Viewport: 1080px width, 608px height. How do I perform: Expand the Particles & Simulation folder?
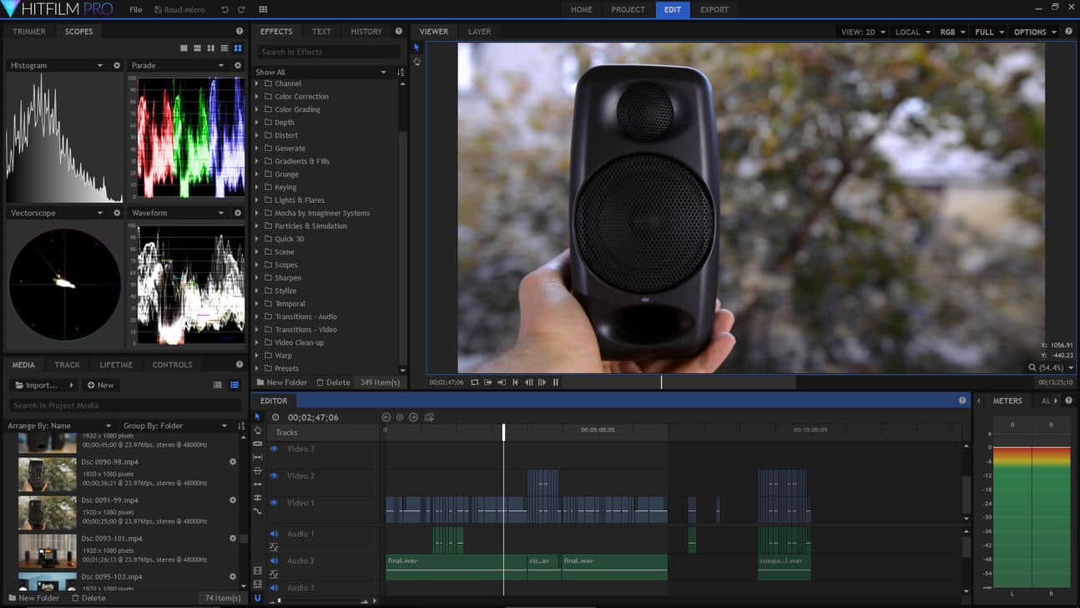click(x=257, y=226)
